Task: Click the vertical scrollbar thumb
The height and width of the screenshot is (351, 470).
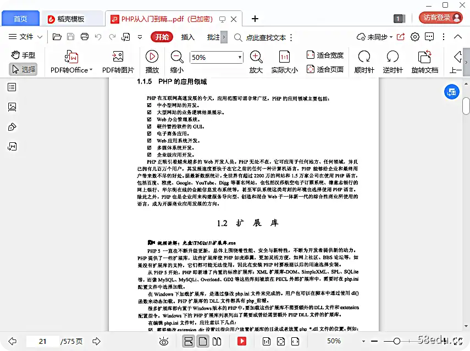Action: pyautogui.click(x=466, y=105)
